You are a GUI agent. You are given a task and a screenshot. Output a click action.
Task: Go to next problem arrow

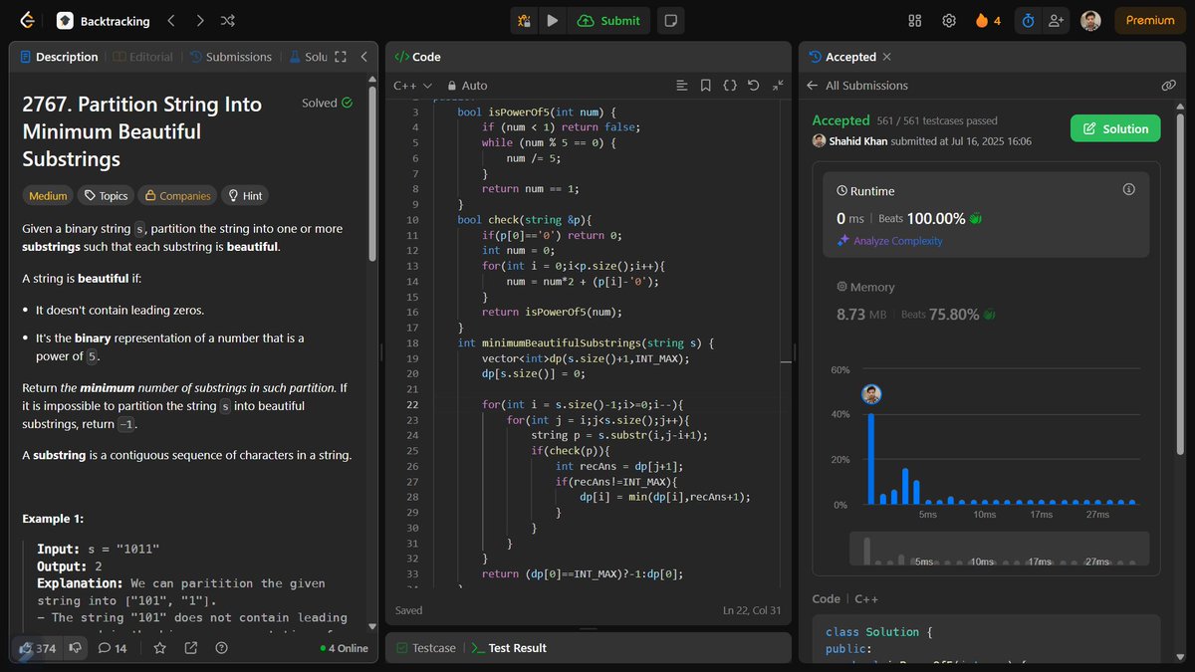click(x=200, y=20)
